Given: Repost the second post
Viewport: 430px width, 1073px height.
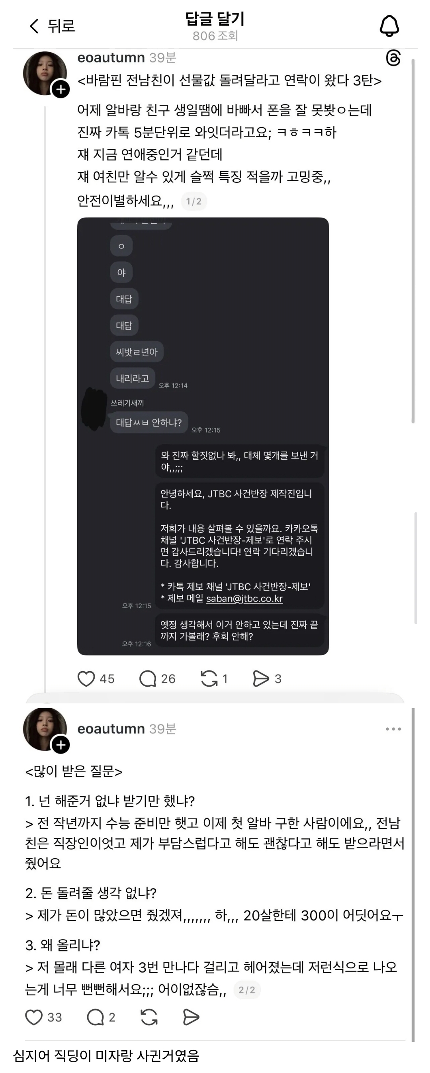Looking at the screenshot, I should tap(149, 1017).
